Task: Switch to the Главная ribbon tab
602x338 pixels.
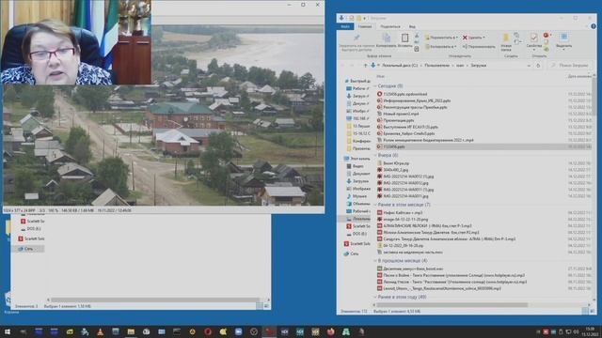Action: coord(365,26)
